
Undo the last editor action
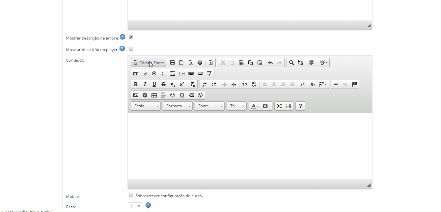pyautogui.click(x=270, y=63)
